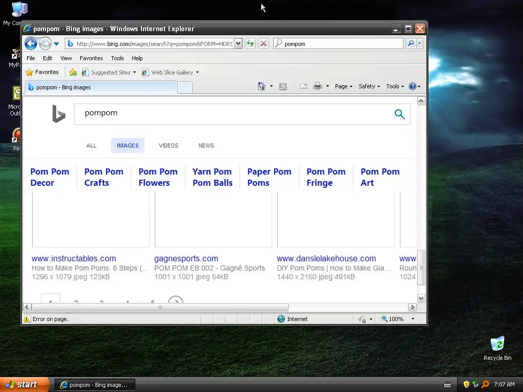The height and width of the screenshot is (392, 523).
Task: Open the Favorites menu in menu bar
Action: (x=91, y=58)
